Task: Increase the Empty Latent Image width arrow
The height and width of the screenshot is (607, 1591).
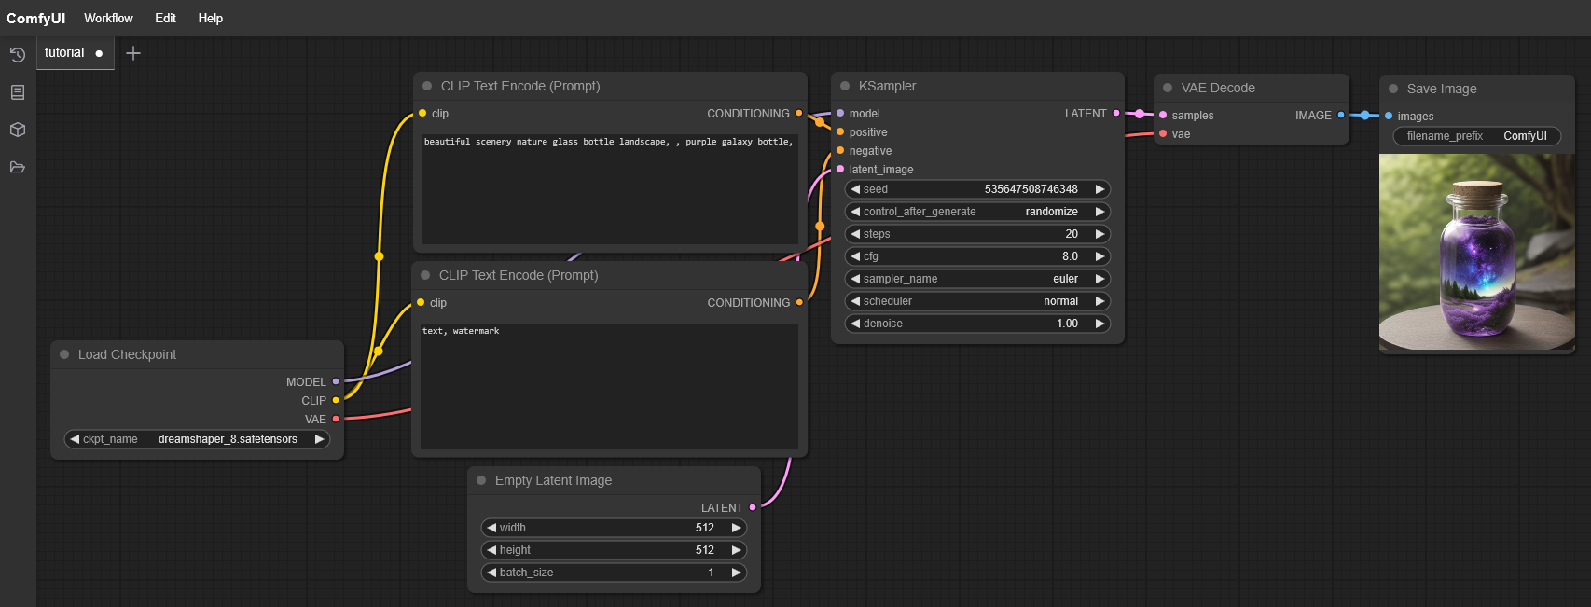Action: pos(736,528)
